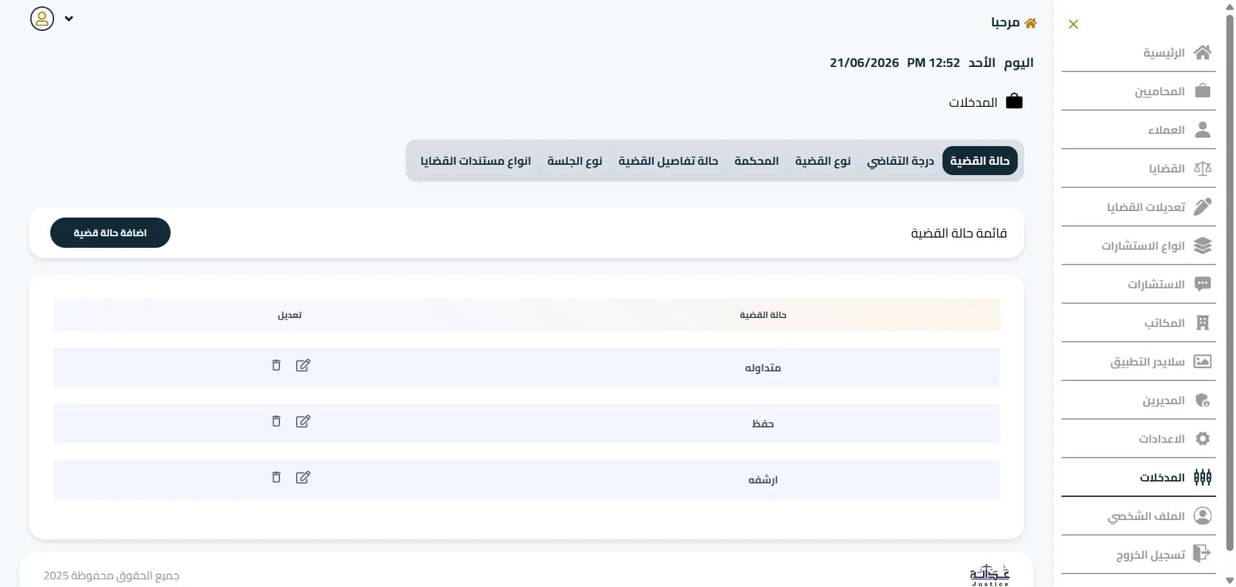Click the جميع الحقوق محفوظة 2025 footer text

pos(111,575)
